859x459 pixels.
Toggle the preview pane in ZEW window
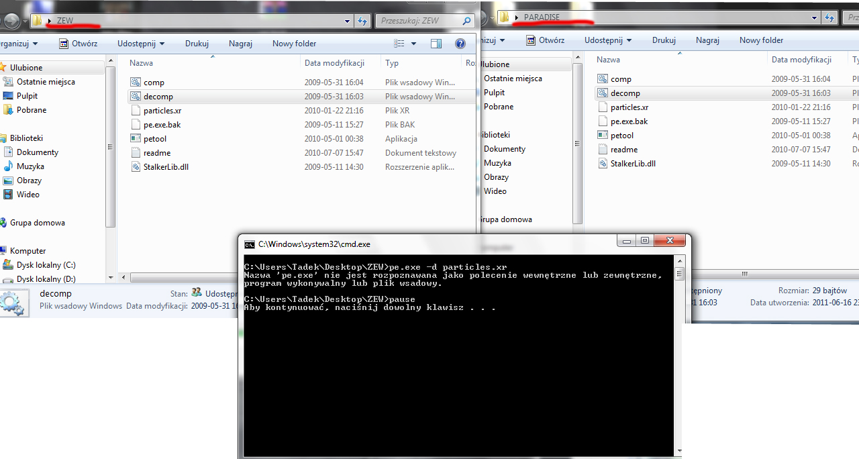pyautogui.click(x=436, y=44)
